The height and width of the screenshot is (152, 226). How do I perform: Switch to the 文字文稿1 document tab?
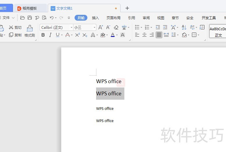(x=84, y=8)
